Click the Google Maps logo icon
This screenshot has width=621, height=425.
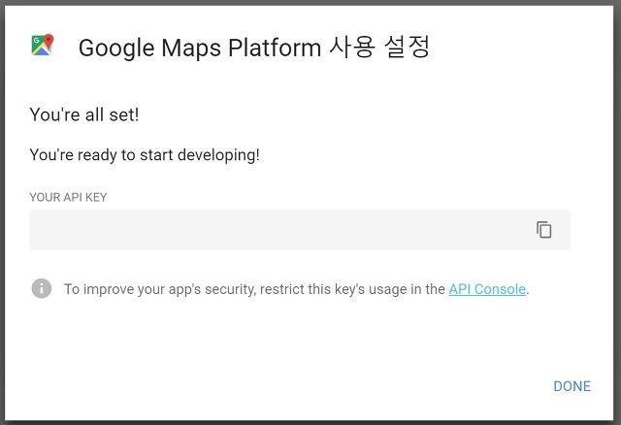pos(43,45)
